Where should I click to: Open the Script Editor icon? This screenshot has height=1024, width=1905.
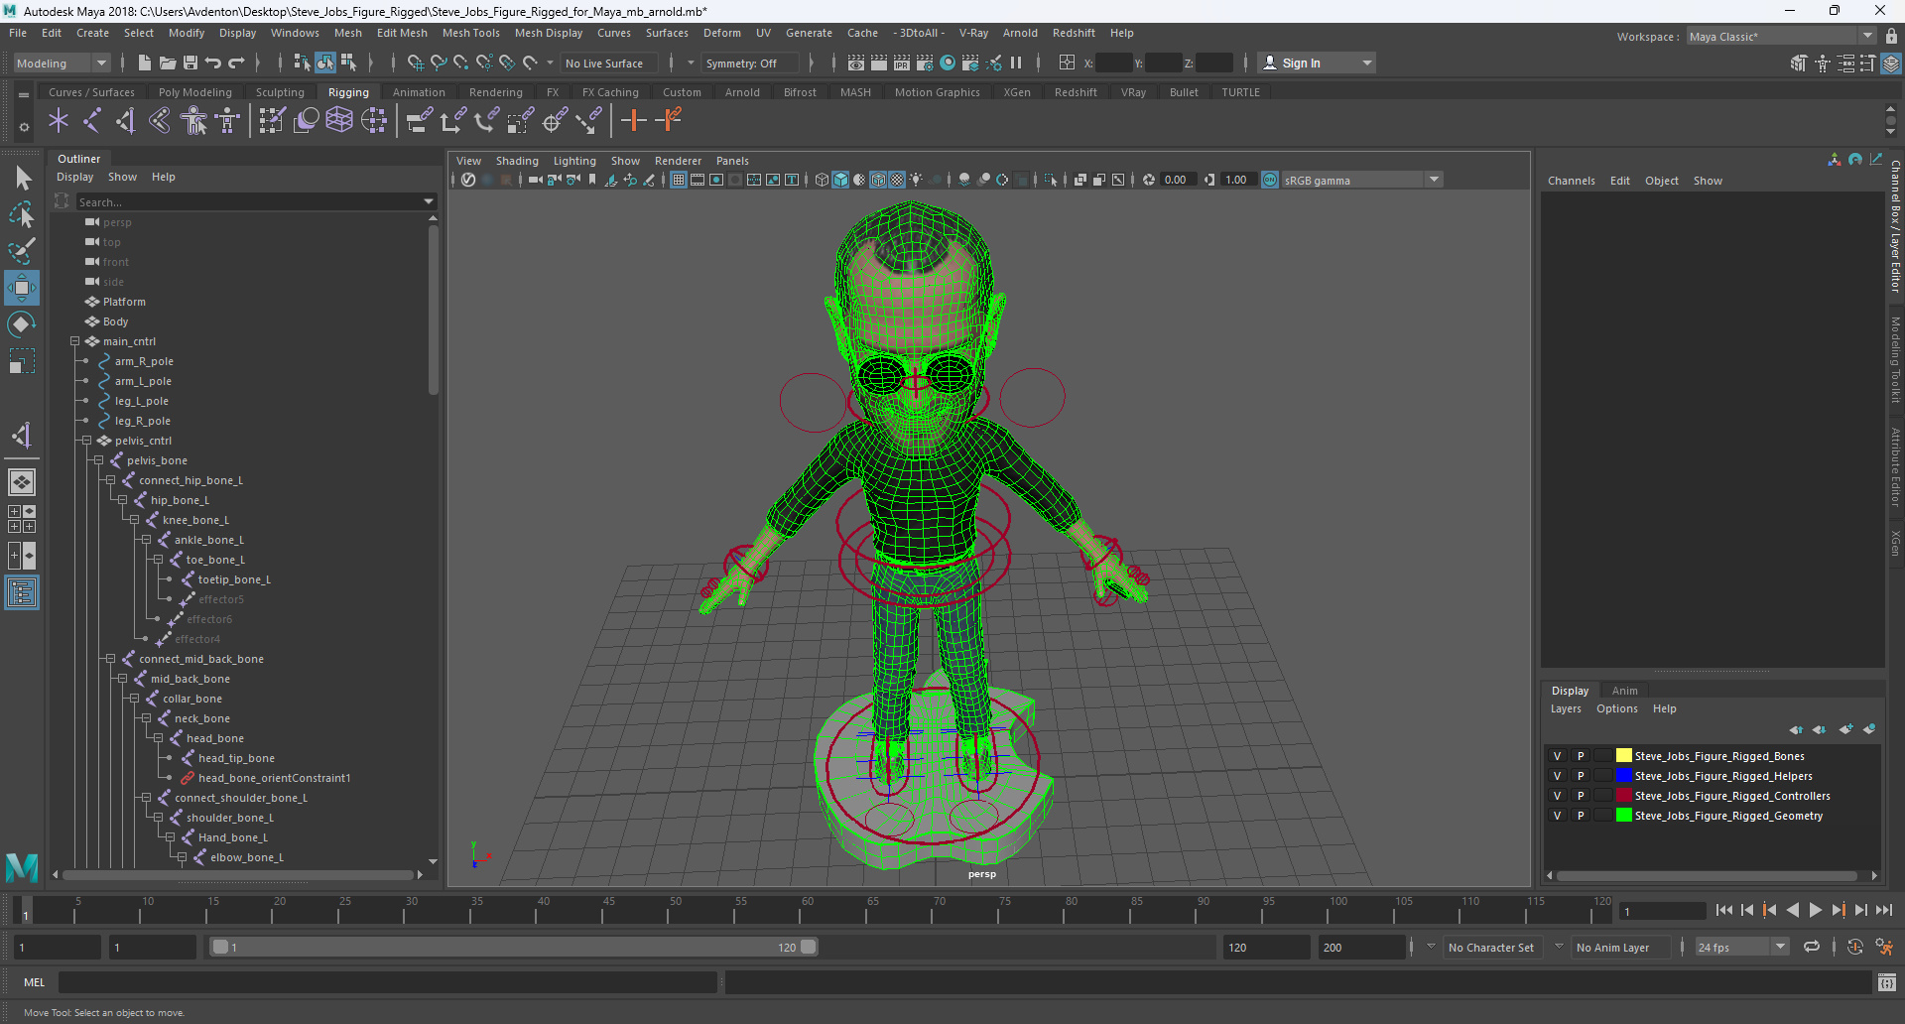click(1887, 982)
